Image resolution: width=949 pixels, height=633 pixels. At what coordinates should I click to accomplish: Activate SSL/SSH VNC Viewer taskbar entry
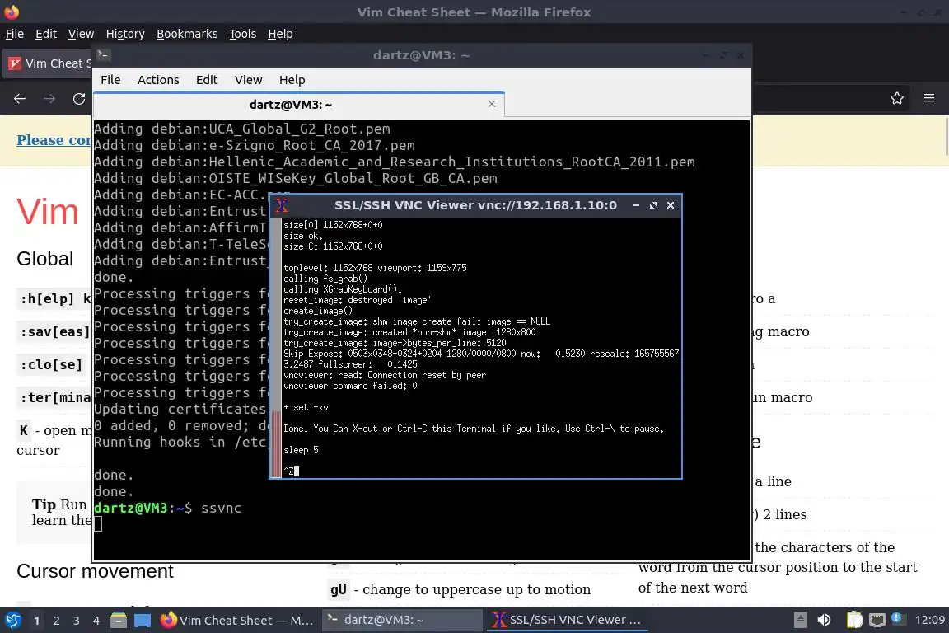pyautogui.click(x=567, y=621)
